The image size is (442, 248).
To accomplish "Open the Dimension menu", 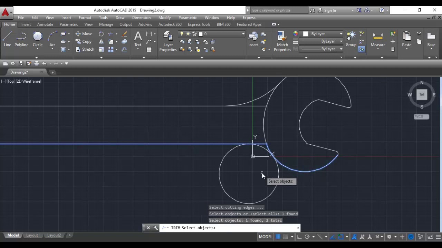I will pyautogui.click(x=141, y=18).
